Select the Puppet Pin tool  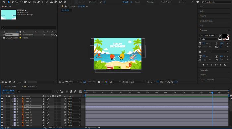65,2
